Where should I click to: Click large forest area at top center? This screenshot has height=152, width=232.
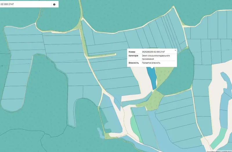point(126,15)
